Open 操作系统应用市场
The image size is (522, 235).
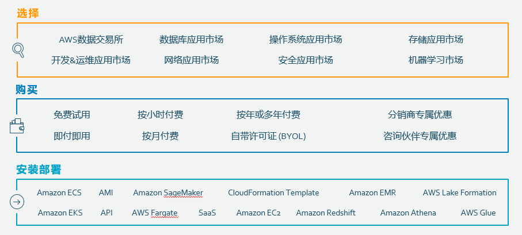[306, 40]
